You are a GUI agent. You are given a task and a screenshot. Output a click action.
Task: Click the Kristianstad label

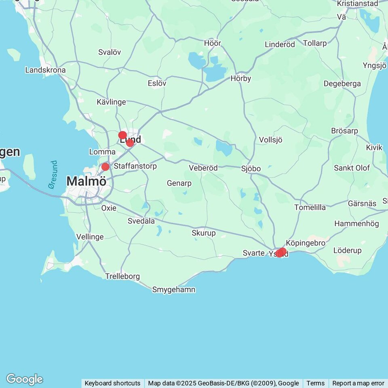click(x=358, y=4)
